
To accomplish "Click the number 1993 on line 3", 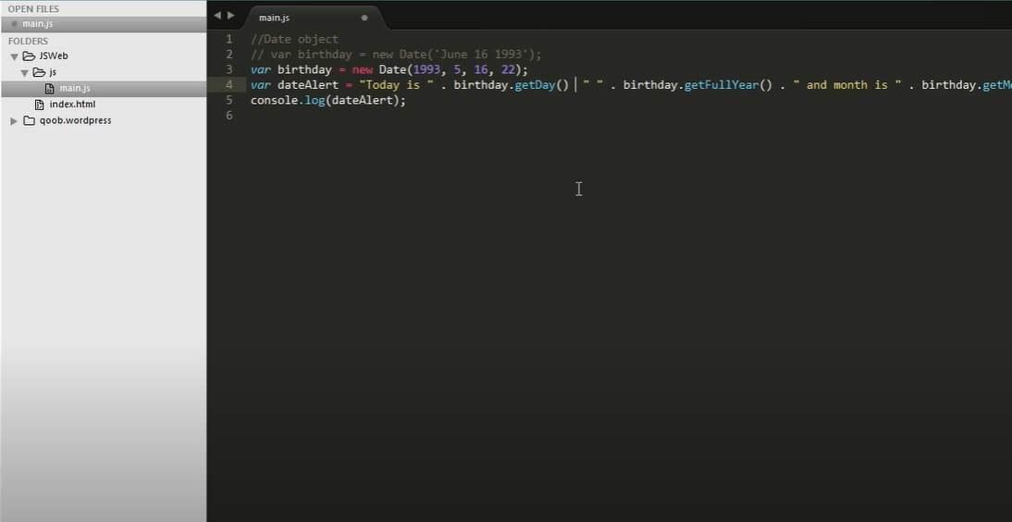I will pos(426,69).
